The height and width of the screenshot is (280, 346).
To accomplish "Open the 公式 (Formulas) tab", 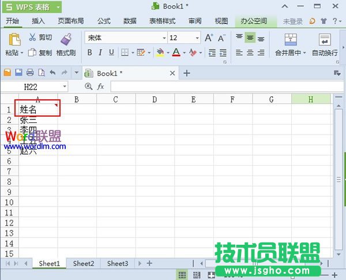I will (104, 21).
